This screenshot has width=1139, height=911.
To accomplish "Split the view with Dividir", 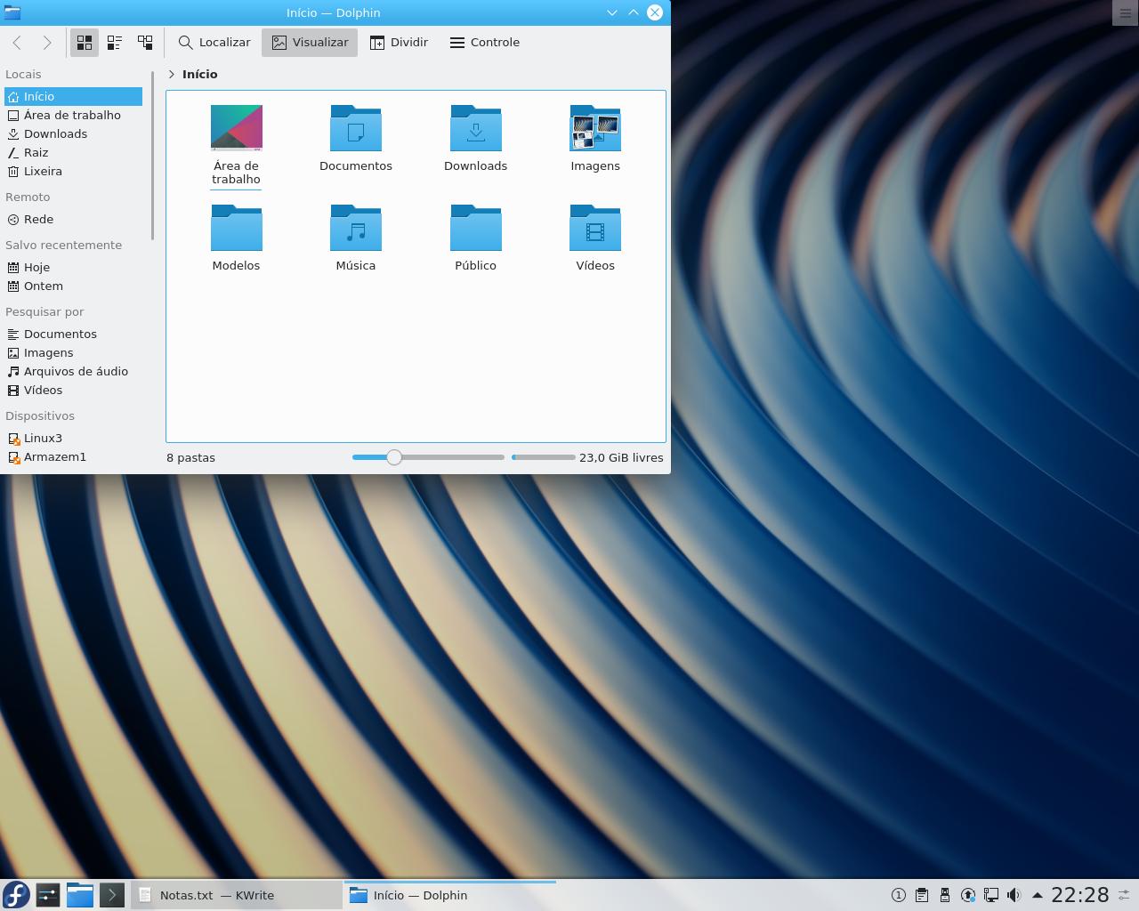I will 399,43.
